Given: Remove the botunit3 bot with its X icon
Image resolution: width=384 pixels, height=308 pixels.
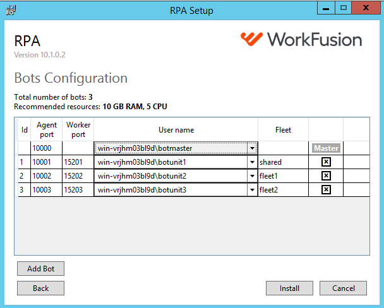Looking at the screenshot, I should tap(326, 190).
